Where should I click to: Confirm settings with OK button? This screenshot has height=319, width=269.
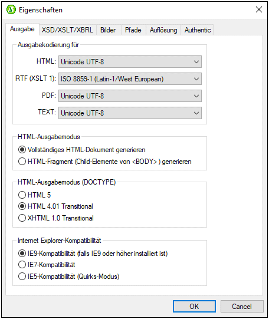pos(194,306)
